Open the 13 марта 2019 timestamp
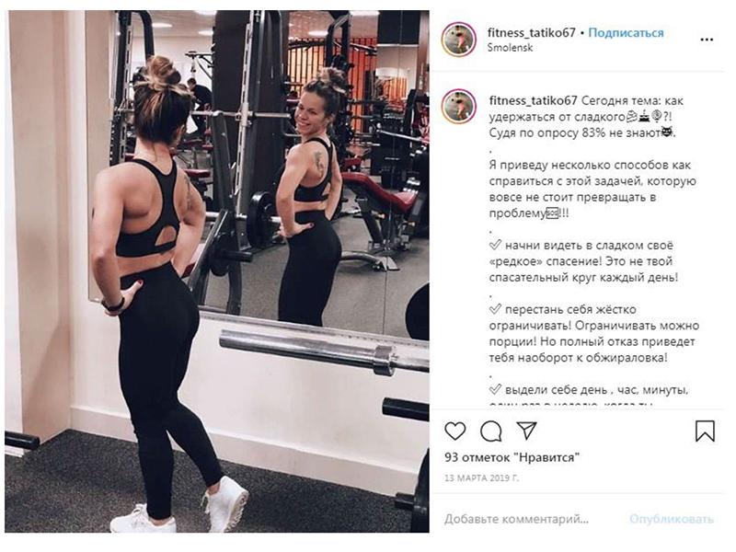Image resolution: width=736 pixels, height=552 pixels. coord(481,477)
